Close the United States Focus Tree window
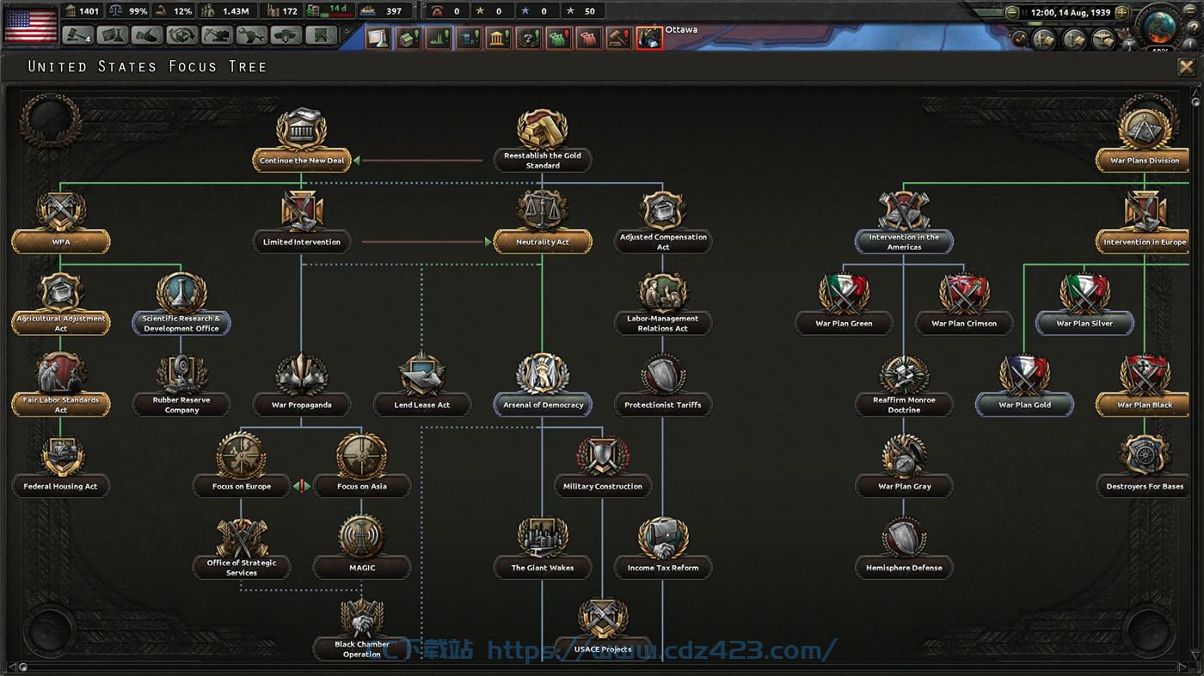Screen dimensions: 1204x676 (1185, 67)
